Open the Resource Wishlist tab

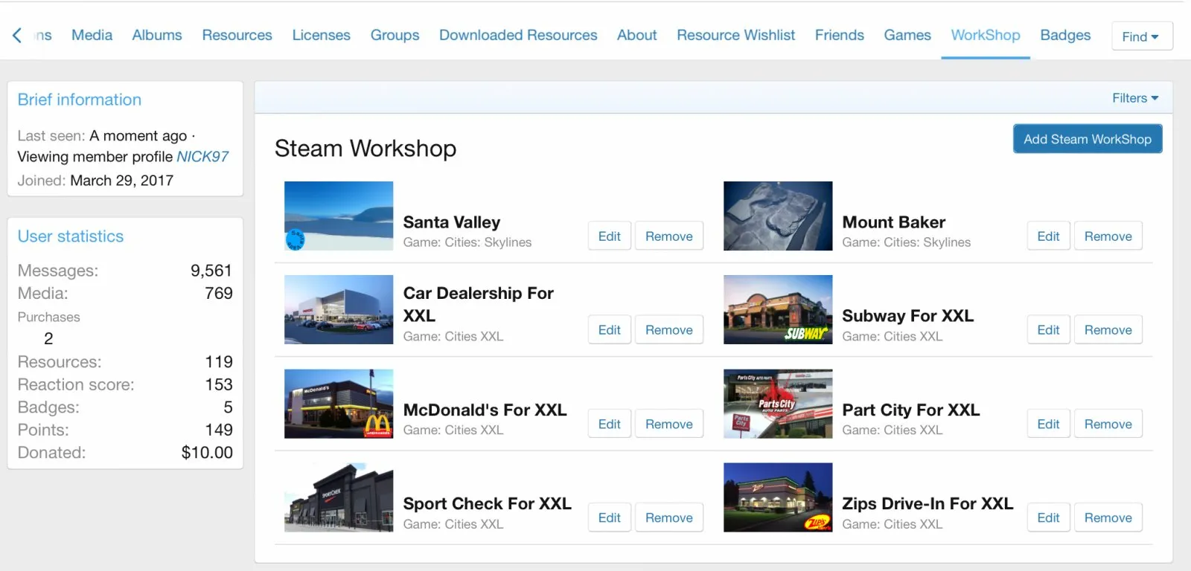pos(735,35)
